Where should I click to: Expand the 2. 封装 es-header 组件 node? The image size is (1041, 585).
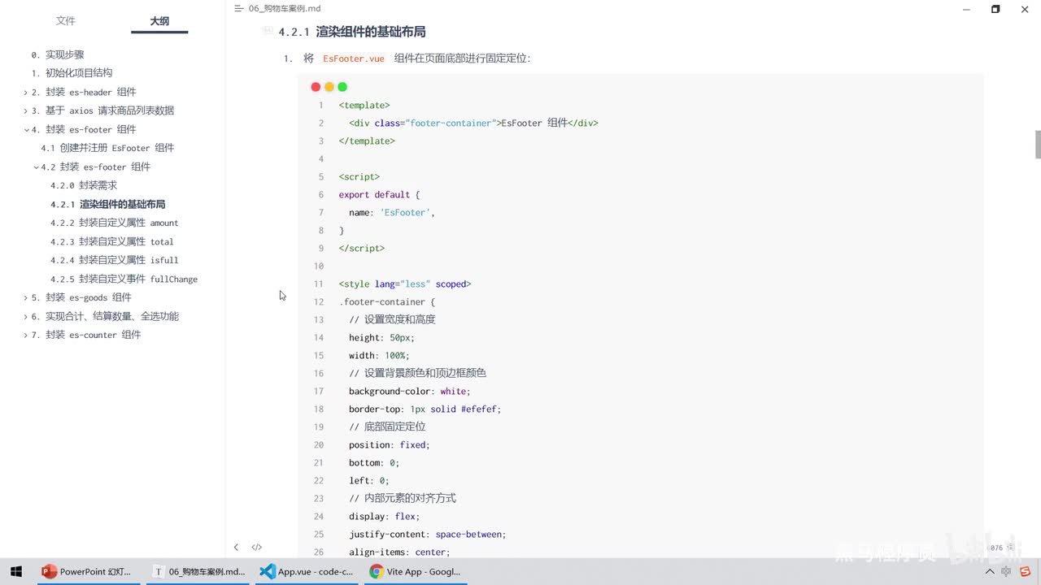[25, 93]
